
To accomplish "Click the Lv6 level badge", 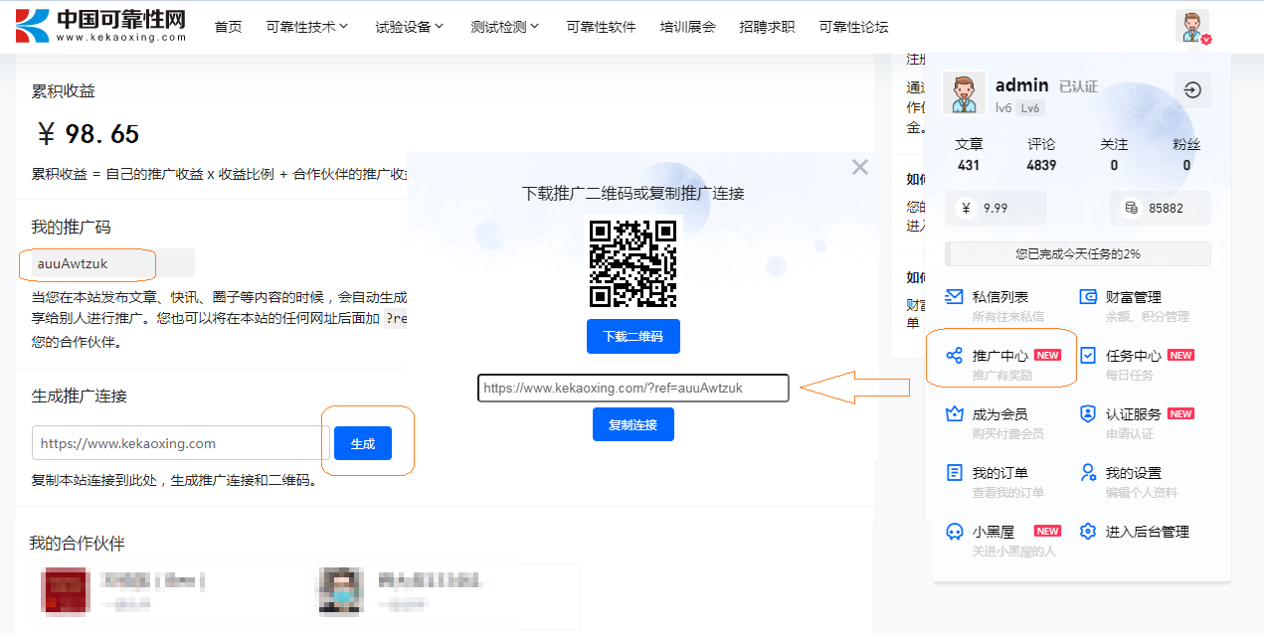I will point(1030,108).
